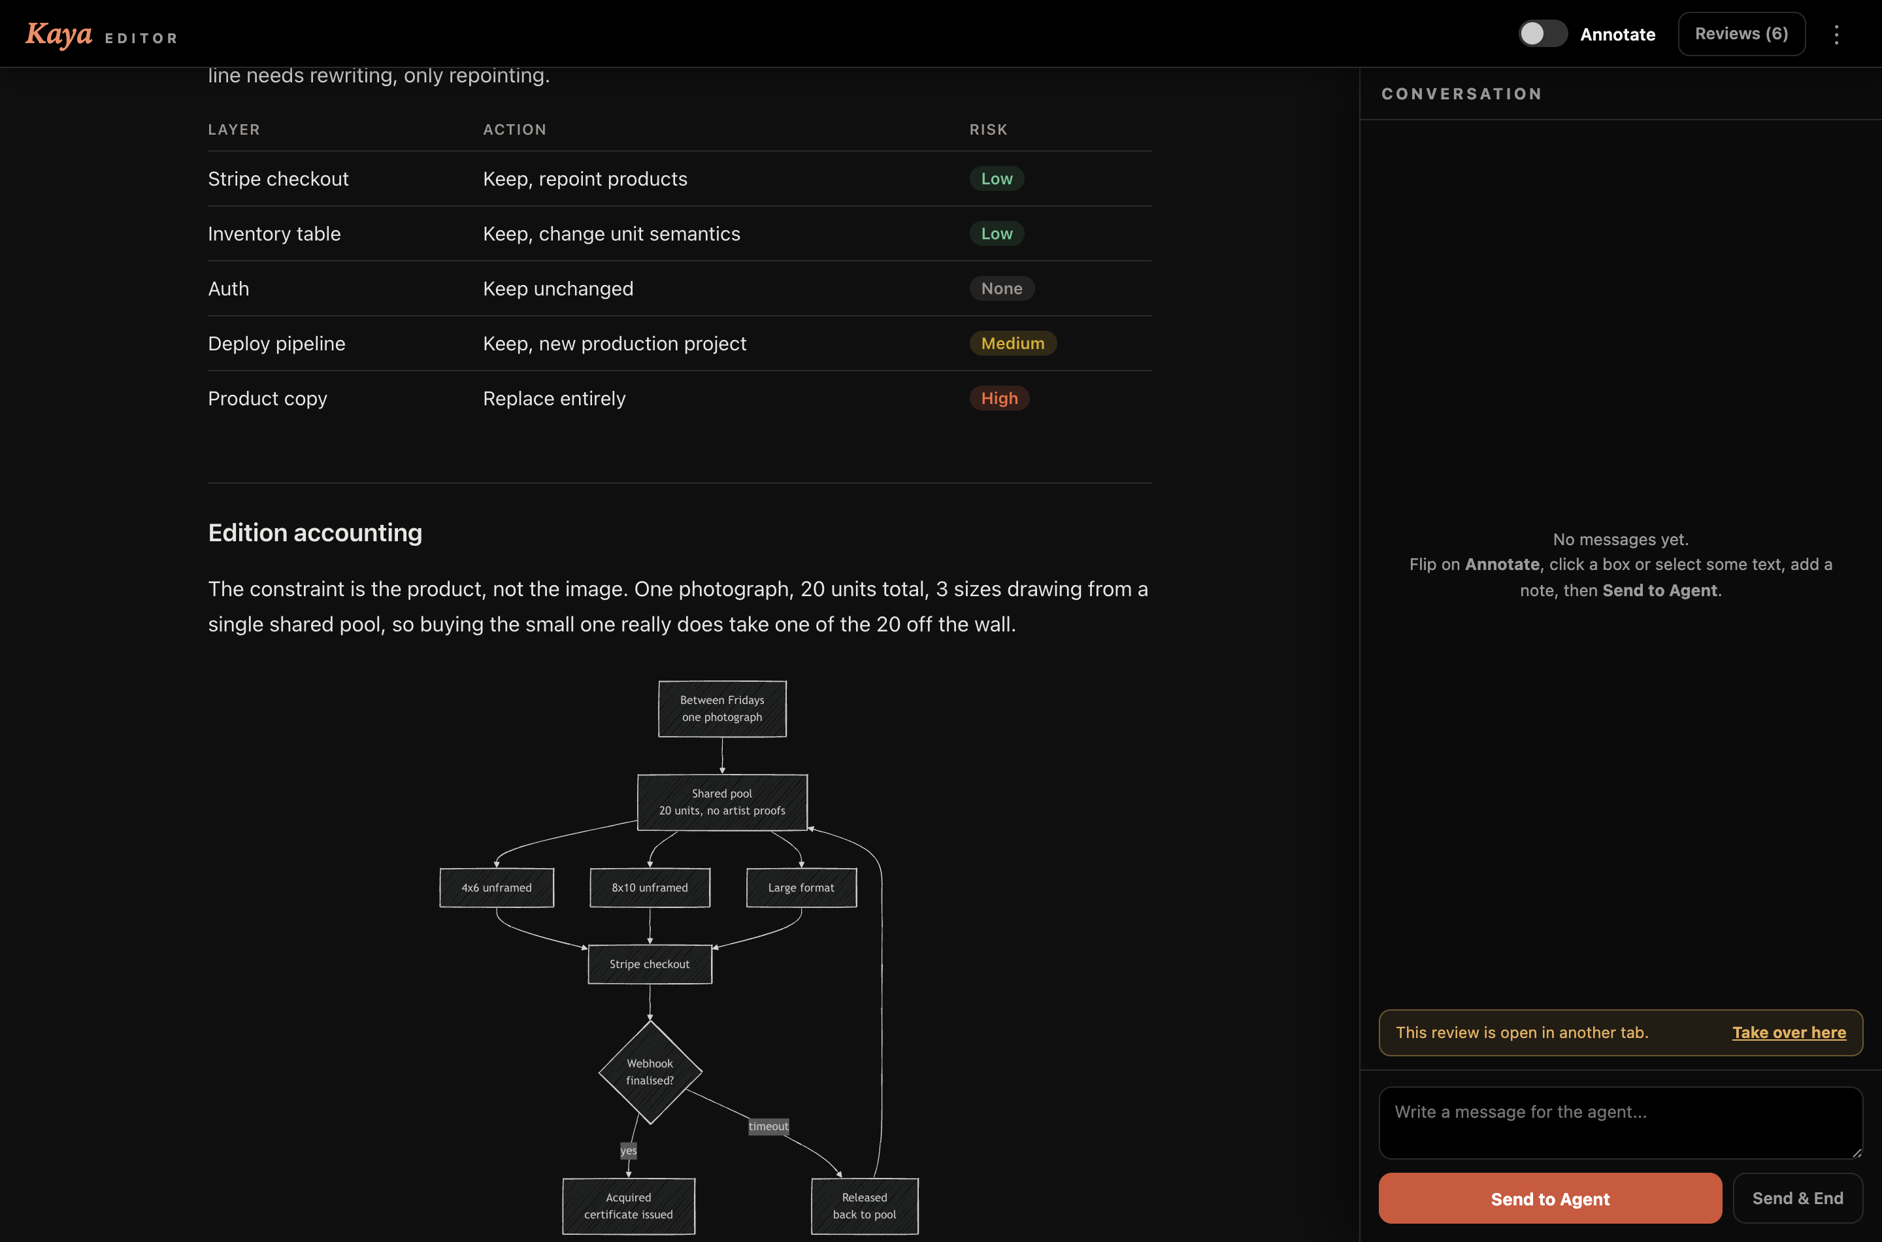The image size is (1882, 1242).
Task: Select the 'Deploy pipeline' layer cell
Action: pyautogui.click(x=276, y=344)
